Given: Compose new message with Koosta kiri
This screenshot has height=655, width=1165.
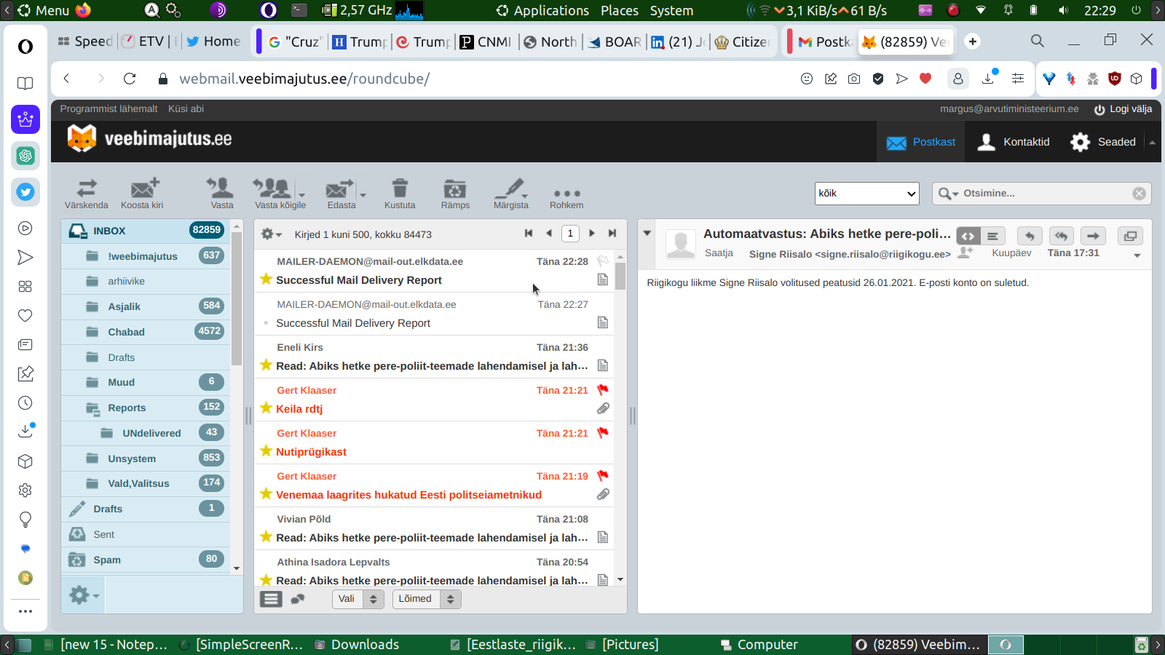Looking at the screenshot, I should click(x=142, y=194).
